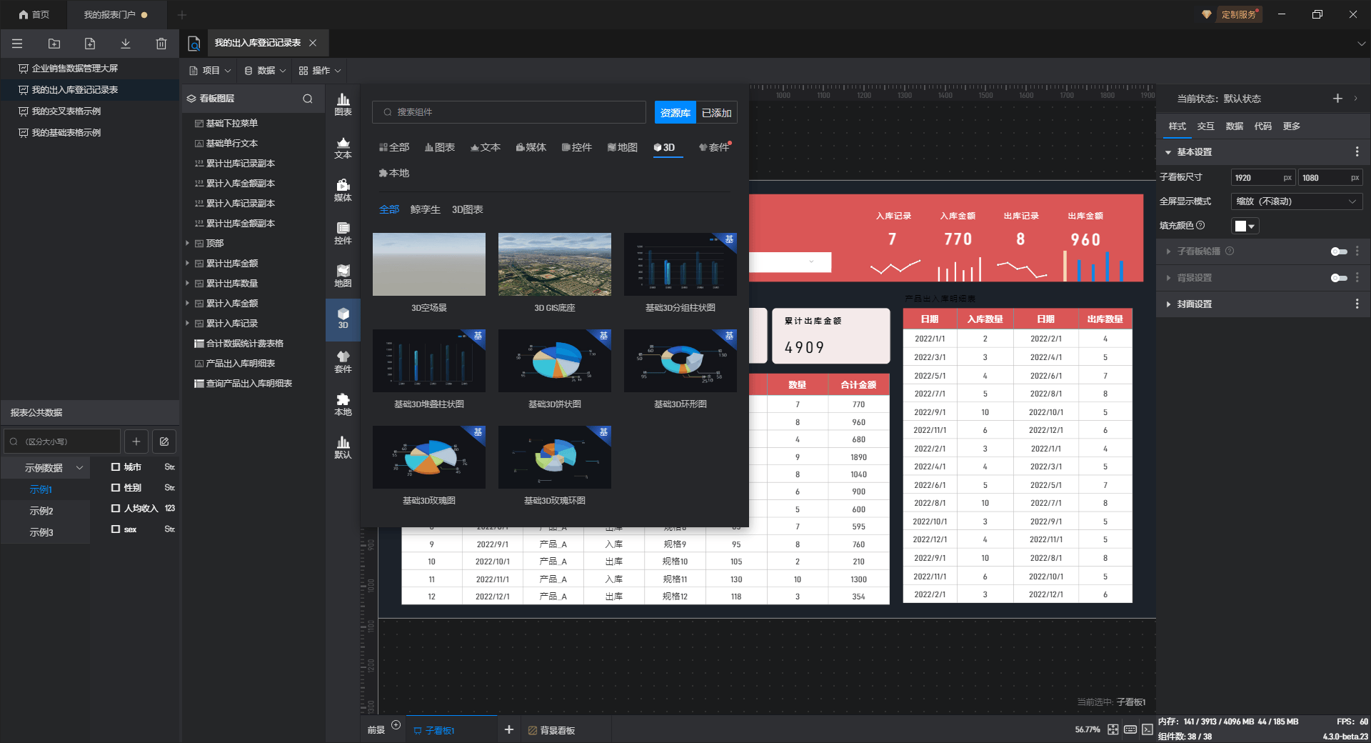Switch to the 数据 properties tab
Viewport: 1371px width, 743px height.
1235,126
